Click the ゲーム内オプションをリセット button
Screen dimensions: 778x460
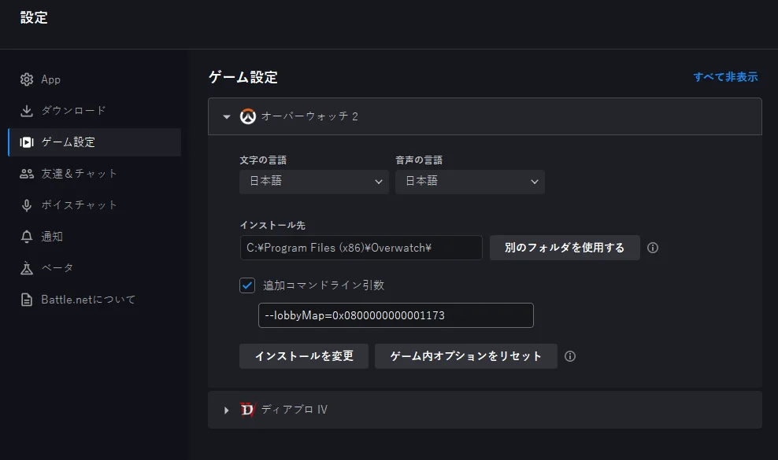point(466,356)
